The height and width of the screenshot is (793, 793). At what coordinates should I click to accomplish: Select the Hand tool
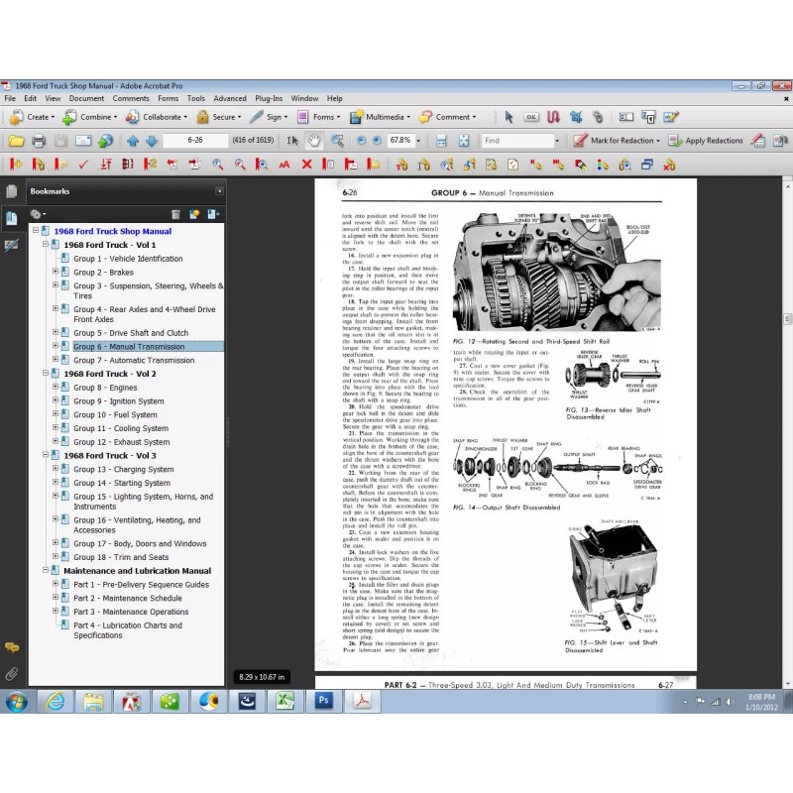pyautogui.click(x=314, y=141)
